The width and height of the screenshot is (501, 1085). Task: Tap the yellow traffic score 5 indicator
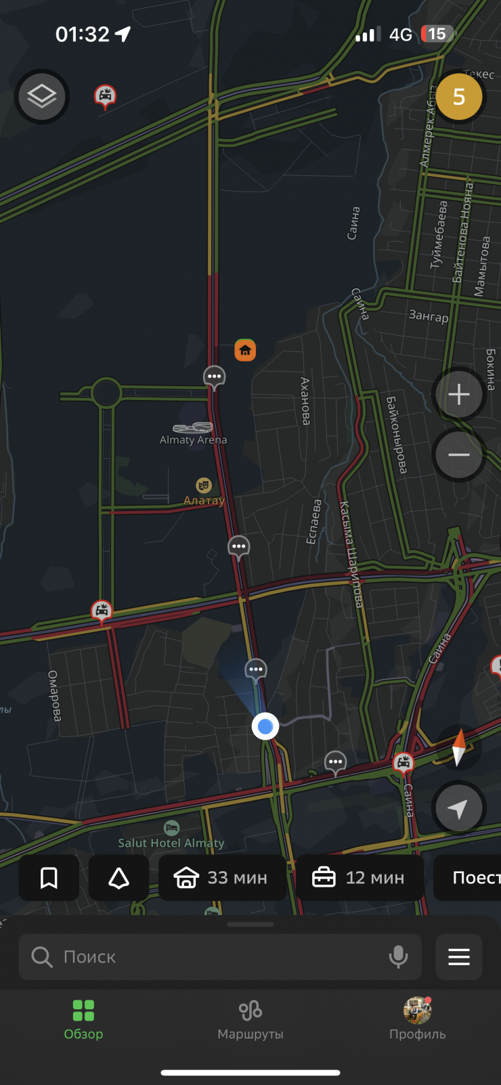[459, 97]
